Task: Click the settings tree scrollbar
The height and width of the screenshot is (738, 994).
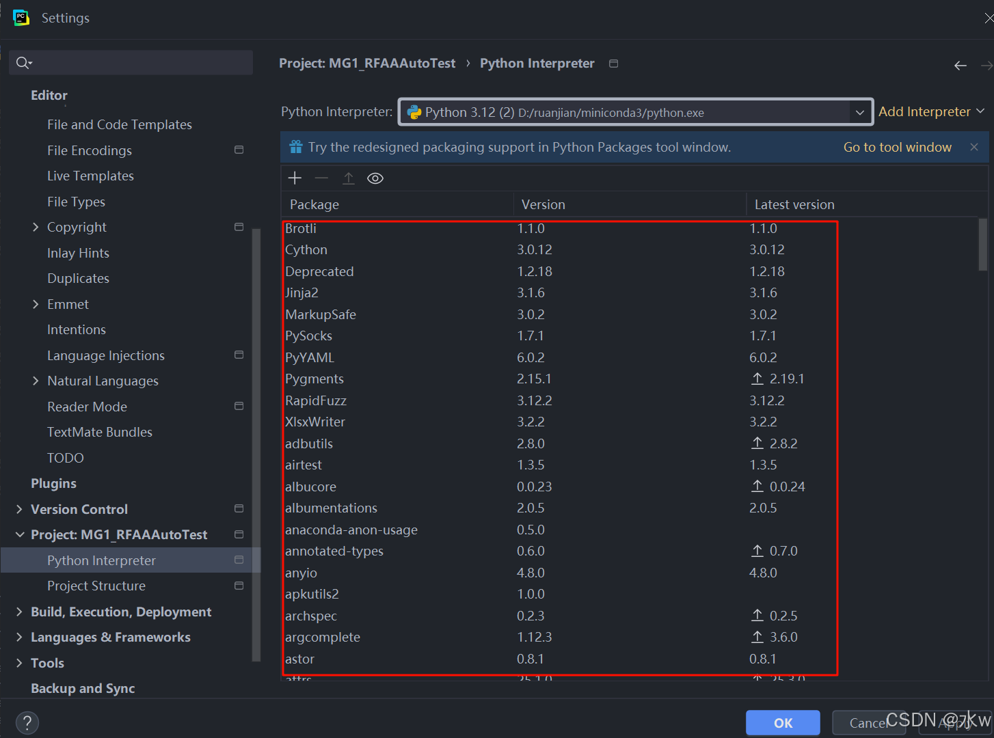Action: coord(256,444)
